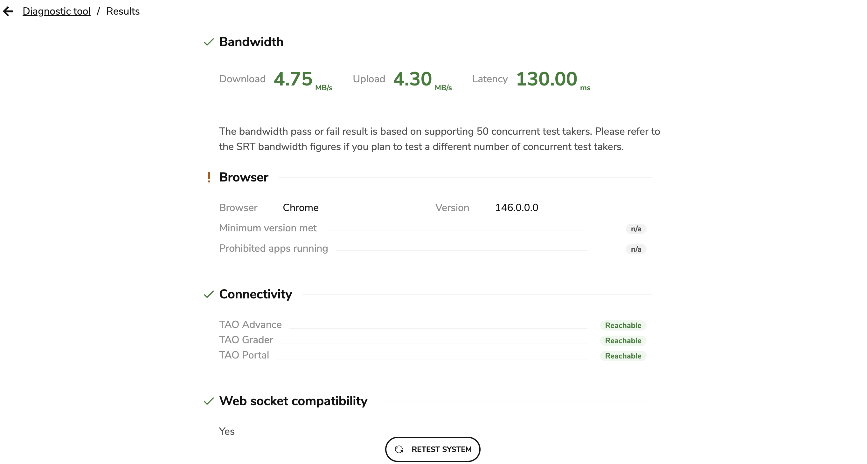
Task: Click the TAO Grader Reachable status badge
Action: (623, 341)
